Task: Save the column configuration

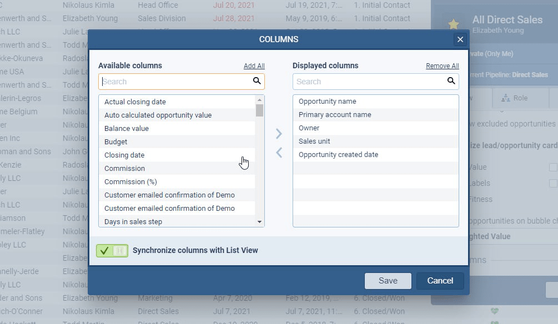Action: point(388,281)
